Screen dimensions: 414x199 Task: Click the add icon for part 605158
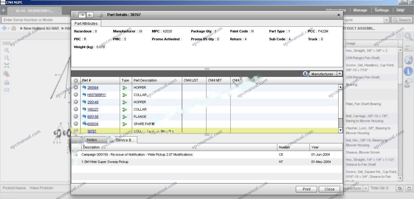76,117
